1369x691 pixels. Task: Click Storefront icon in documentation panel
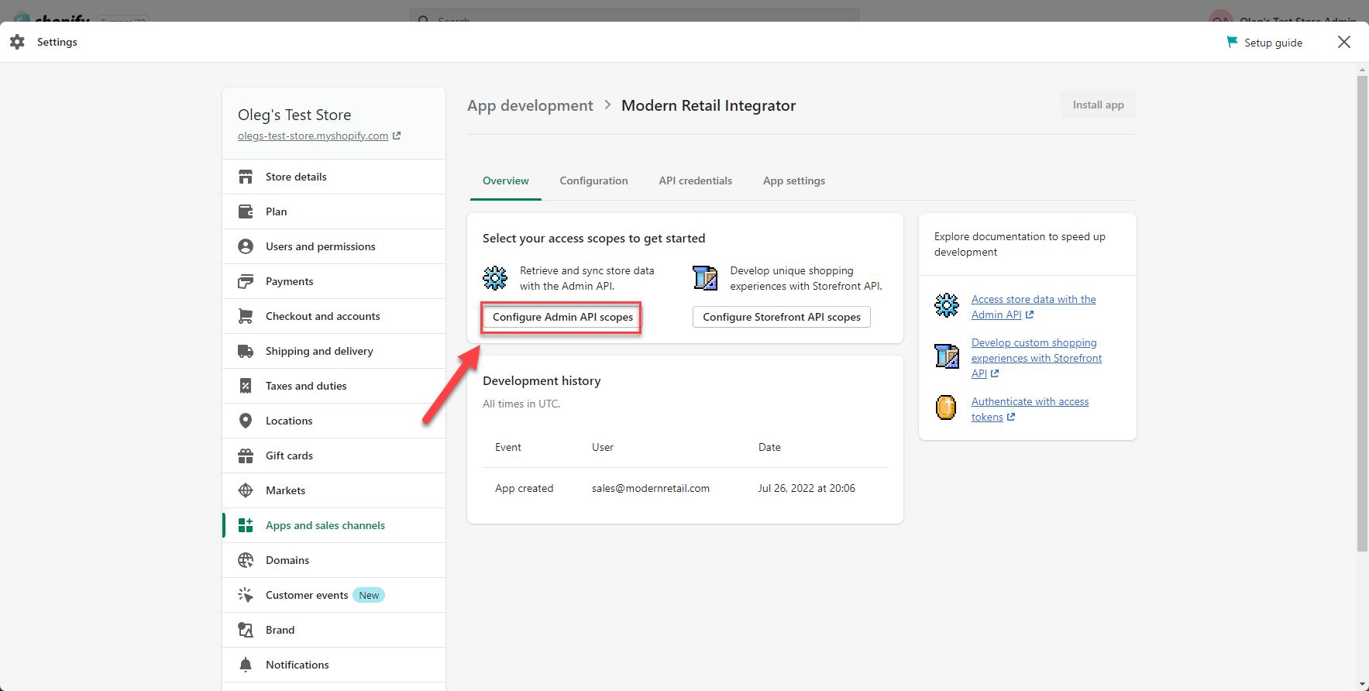pyautogui.click(x=947, y=356)
